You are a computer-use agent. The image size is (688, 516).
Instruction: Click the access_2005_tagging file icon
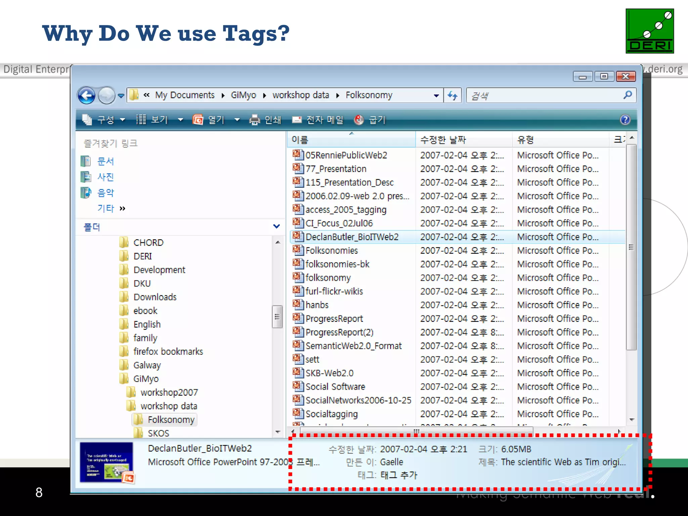pyautogui.click(x=298, y=209)
